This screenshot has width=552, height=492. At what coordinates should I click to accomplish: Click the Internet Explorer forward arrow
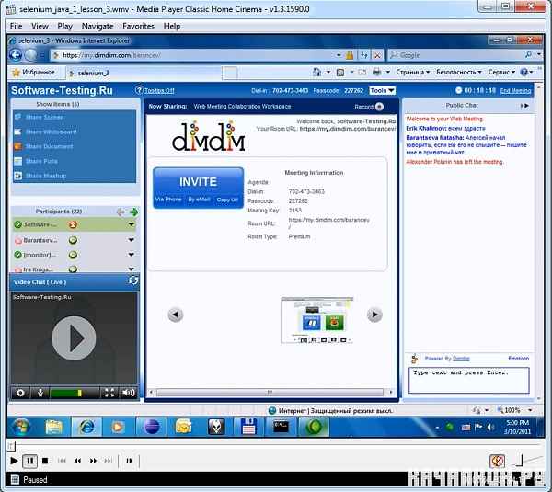coord(31,55)
